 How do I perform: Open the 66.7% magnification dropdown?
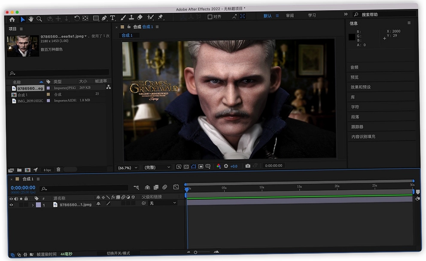click(x=128, y=168)
